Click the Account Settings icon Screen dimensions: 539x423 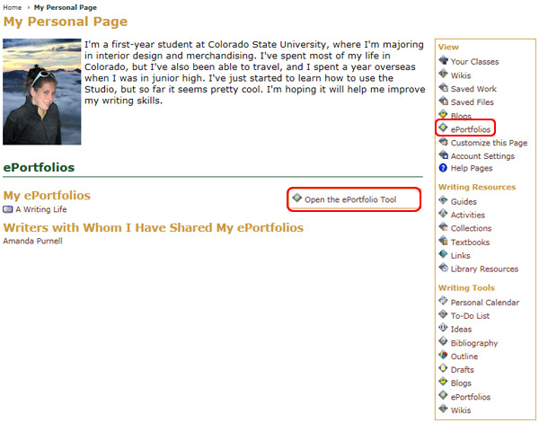pos(444,155)
